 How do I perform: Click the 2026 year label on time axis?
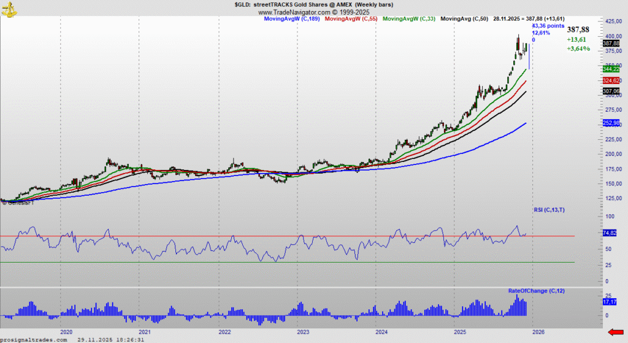pos(538,332)
